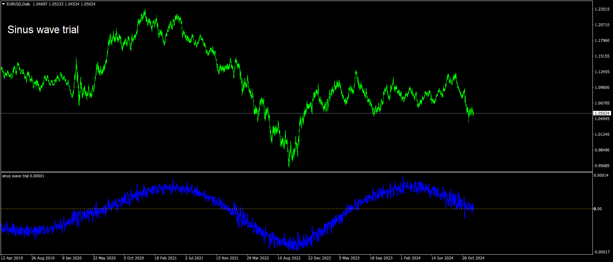Click the 0.00014 indicator scale label
Image resolution: width=613 pixels, height=262 pixels.
pyautogui.click(x=601, y=175)
